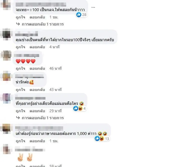This screenshot has height=167, width=175.
Task: Toggle ถูกใจ on the 4 นาที comment
Action: click(x=20, y=47)
